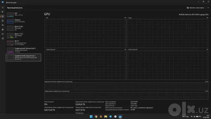Select Графический процессор 0 Intel UHD entry
Screen dimensions: 211x119
tap(23, 50)
